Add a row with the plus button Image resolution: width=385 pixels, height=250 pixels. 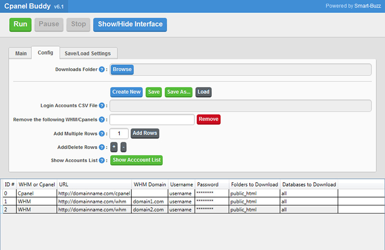(x=114, y=147)
